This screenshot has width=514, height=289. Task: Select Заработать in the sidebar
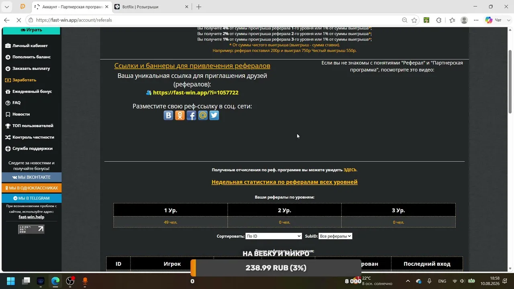pyautogui.click(x=21, y=80)
